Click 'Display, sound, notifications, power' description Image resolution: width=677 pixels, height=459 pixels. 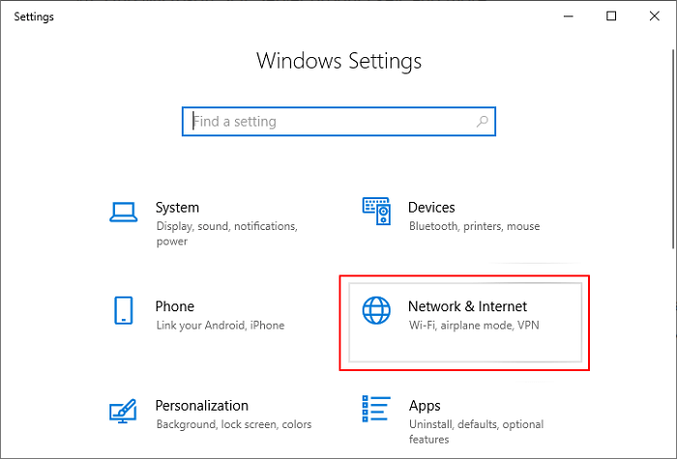[225, 233]
